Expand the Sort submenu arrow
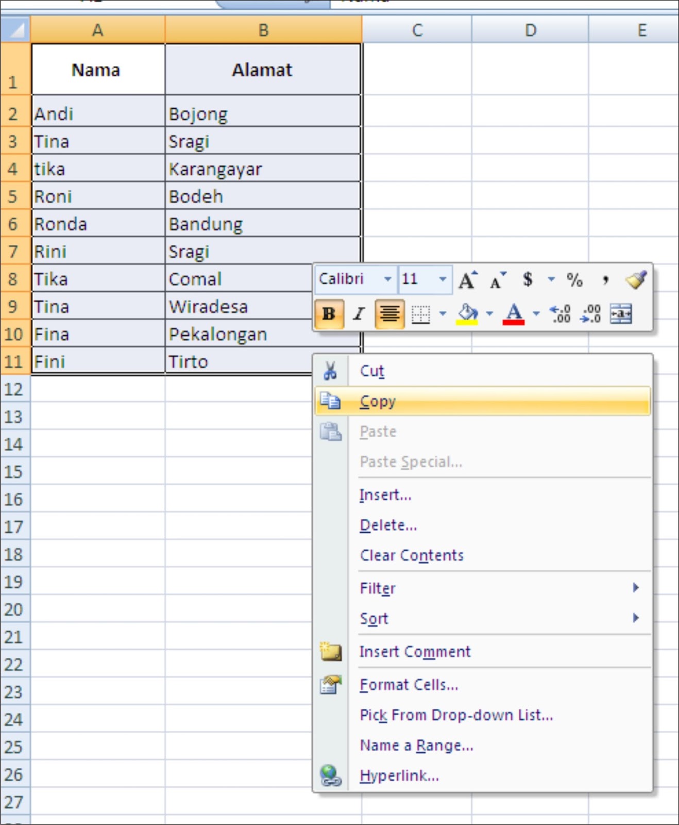Viewport: 679px width, 825px height. click(636, 618)
